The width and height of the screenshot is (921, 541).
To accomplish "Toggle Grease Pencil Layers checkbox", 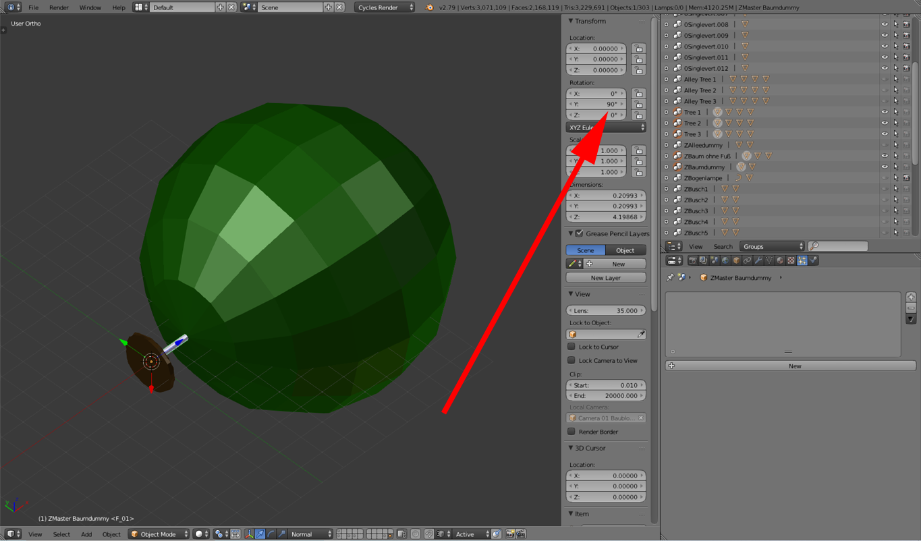I will [579, 233].
